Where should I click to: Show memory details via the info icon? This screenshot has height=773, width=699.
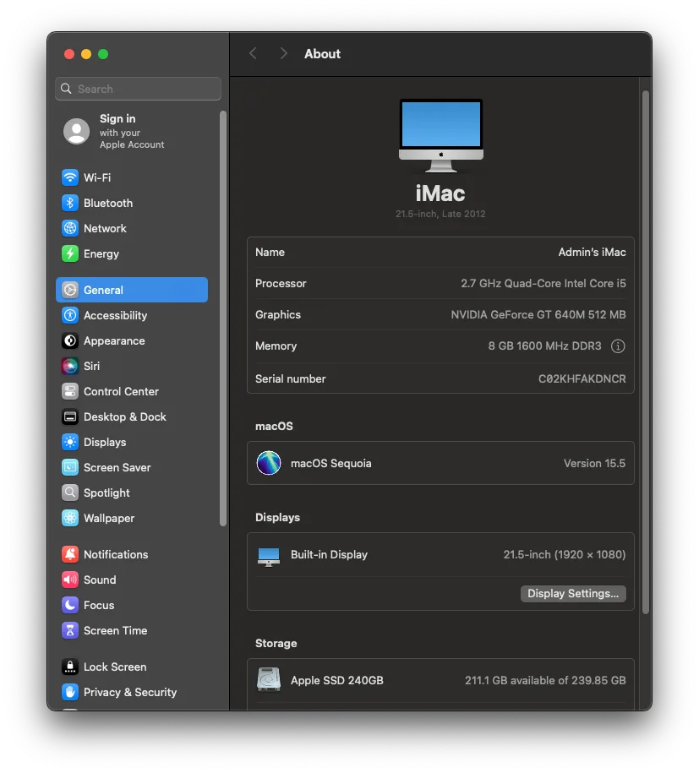tap(618, 346)
